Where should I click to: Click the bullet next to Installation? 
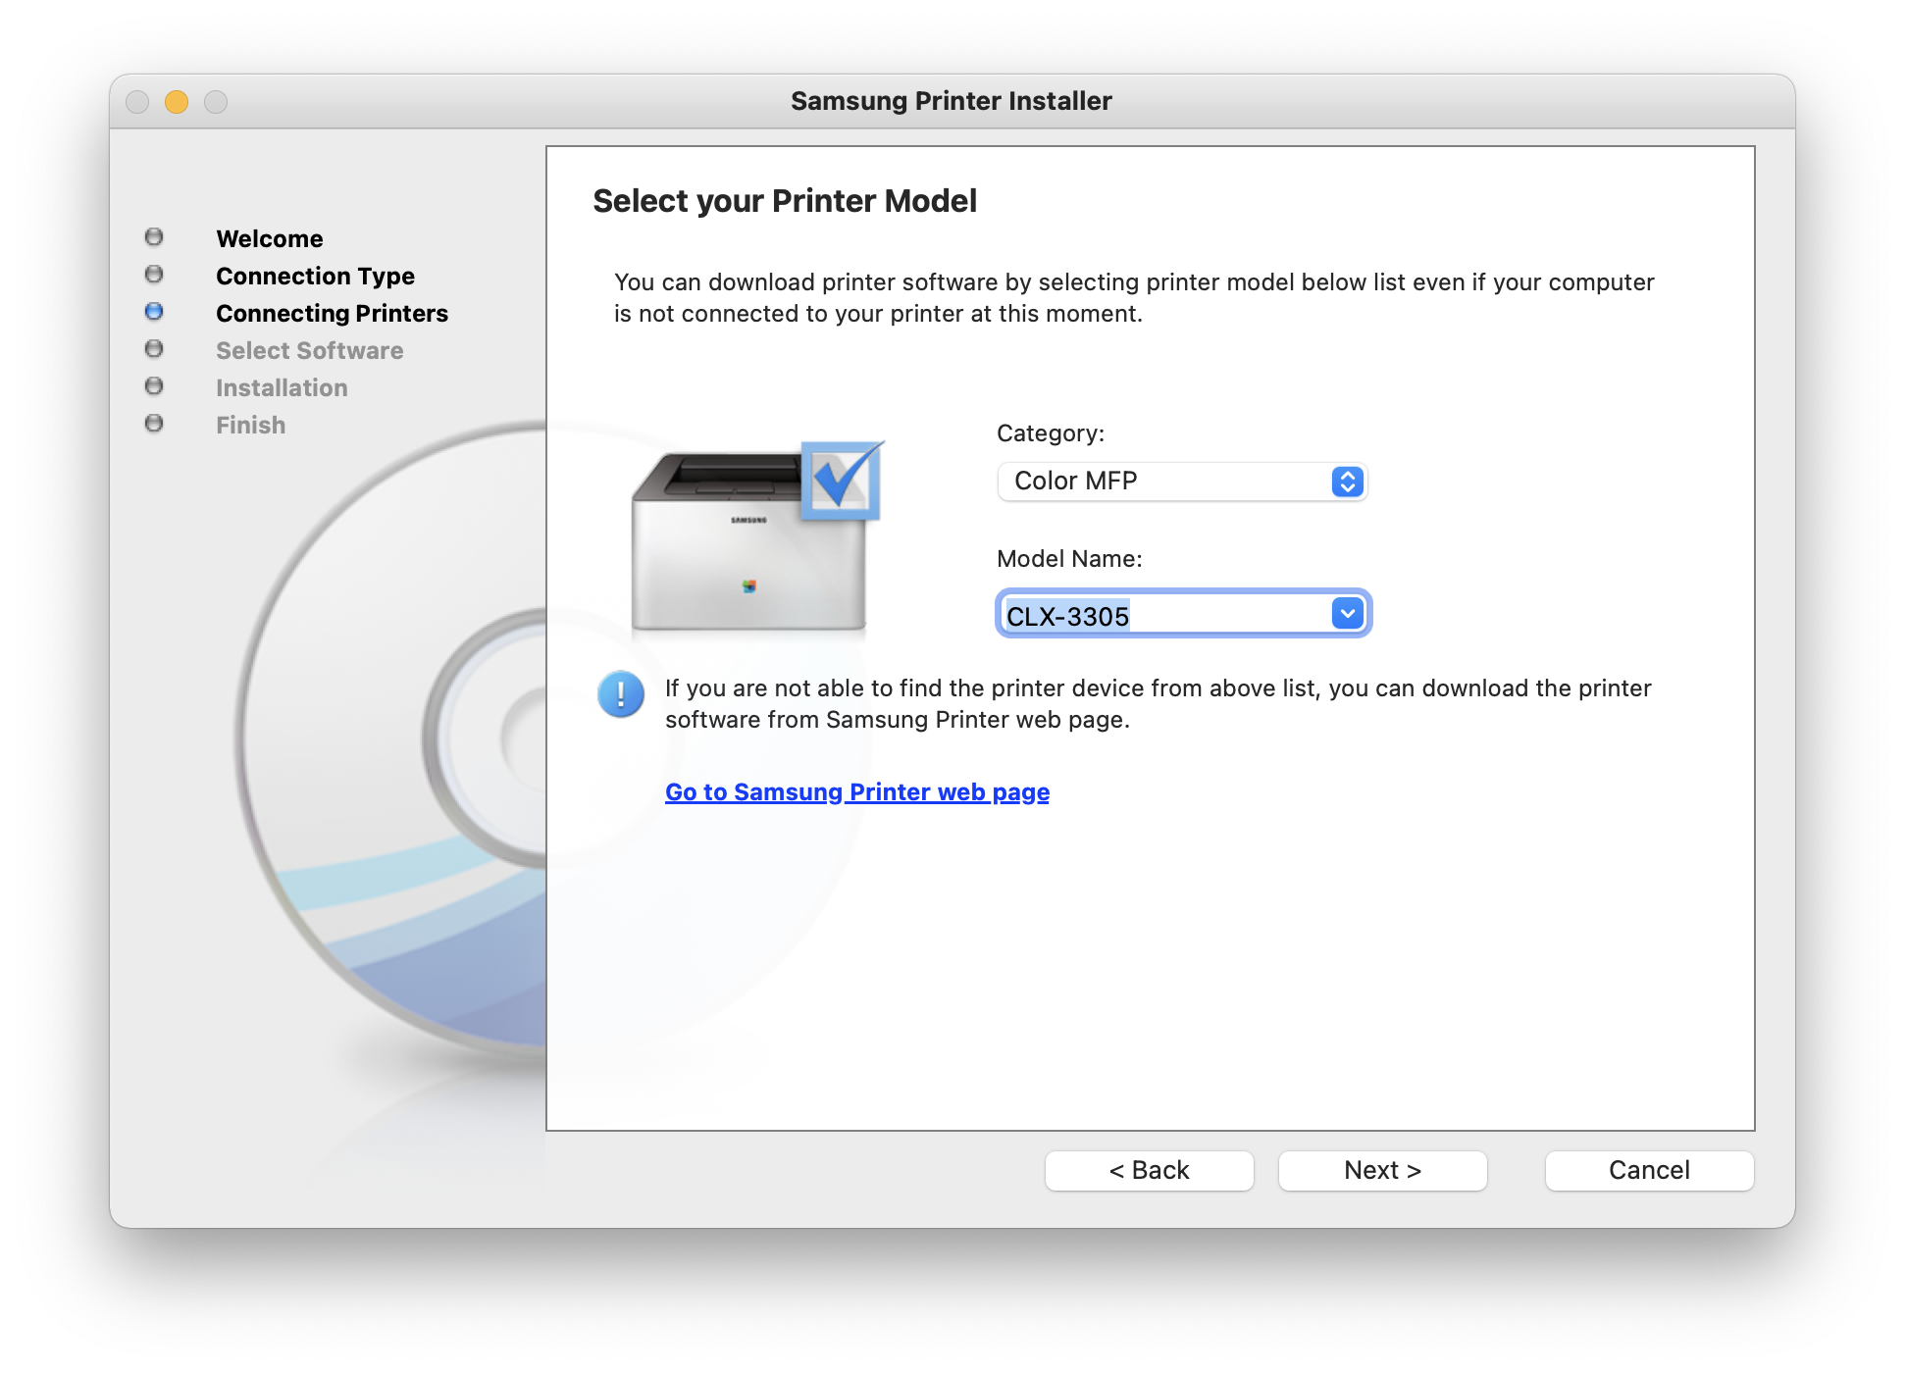pyautogui.click(x=154, y=385)
